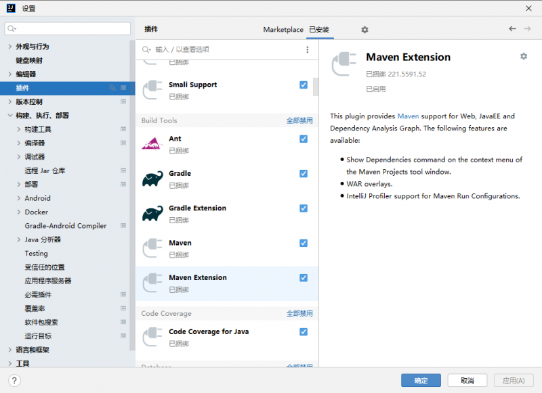Click the badge on Gradle-Android Compiler row
Screen dimensions: 542x393
(x=123, y=226)
